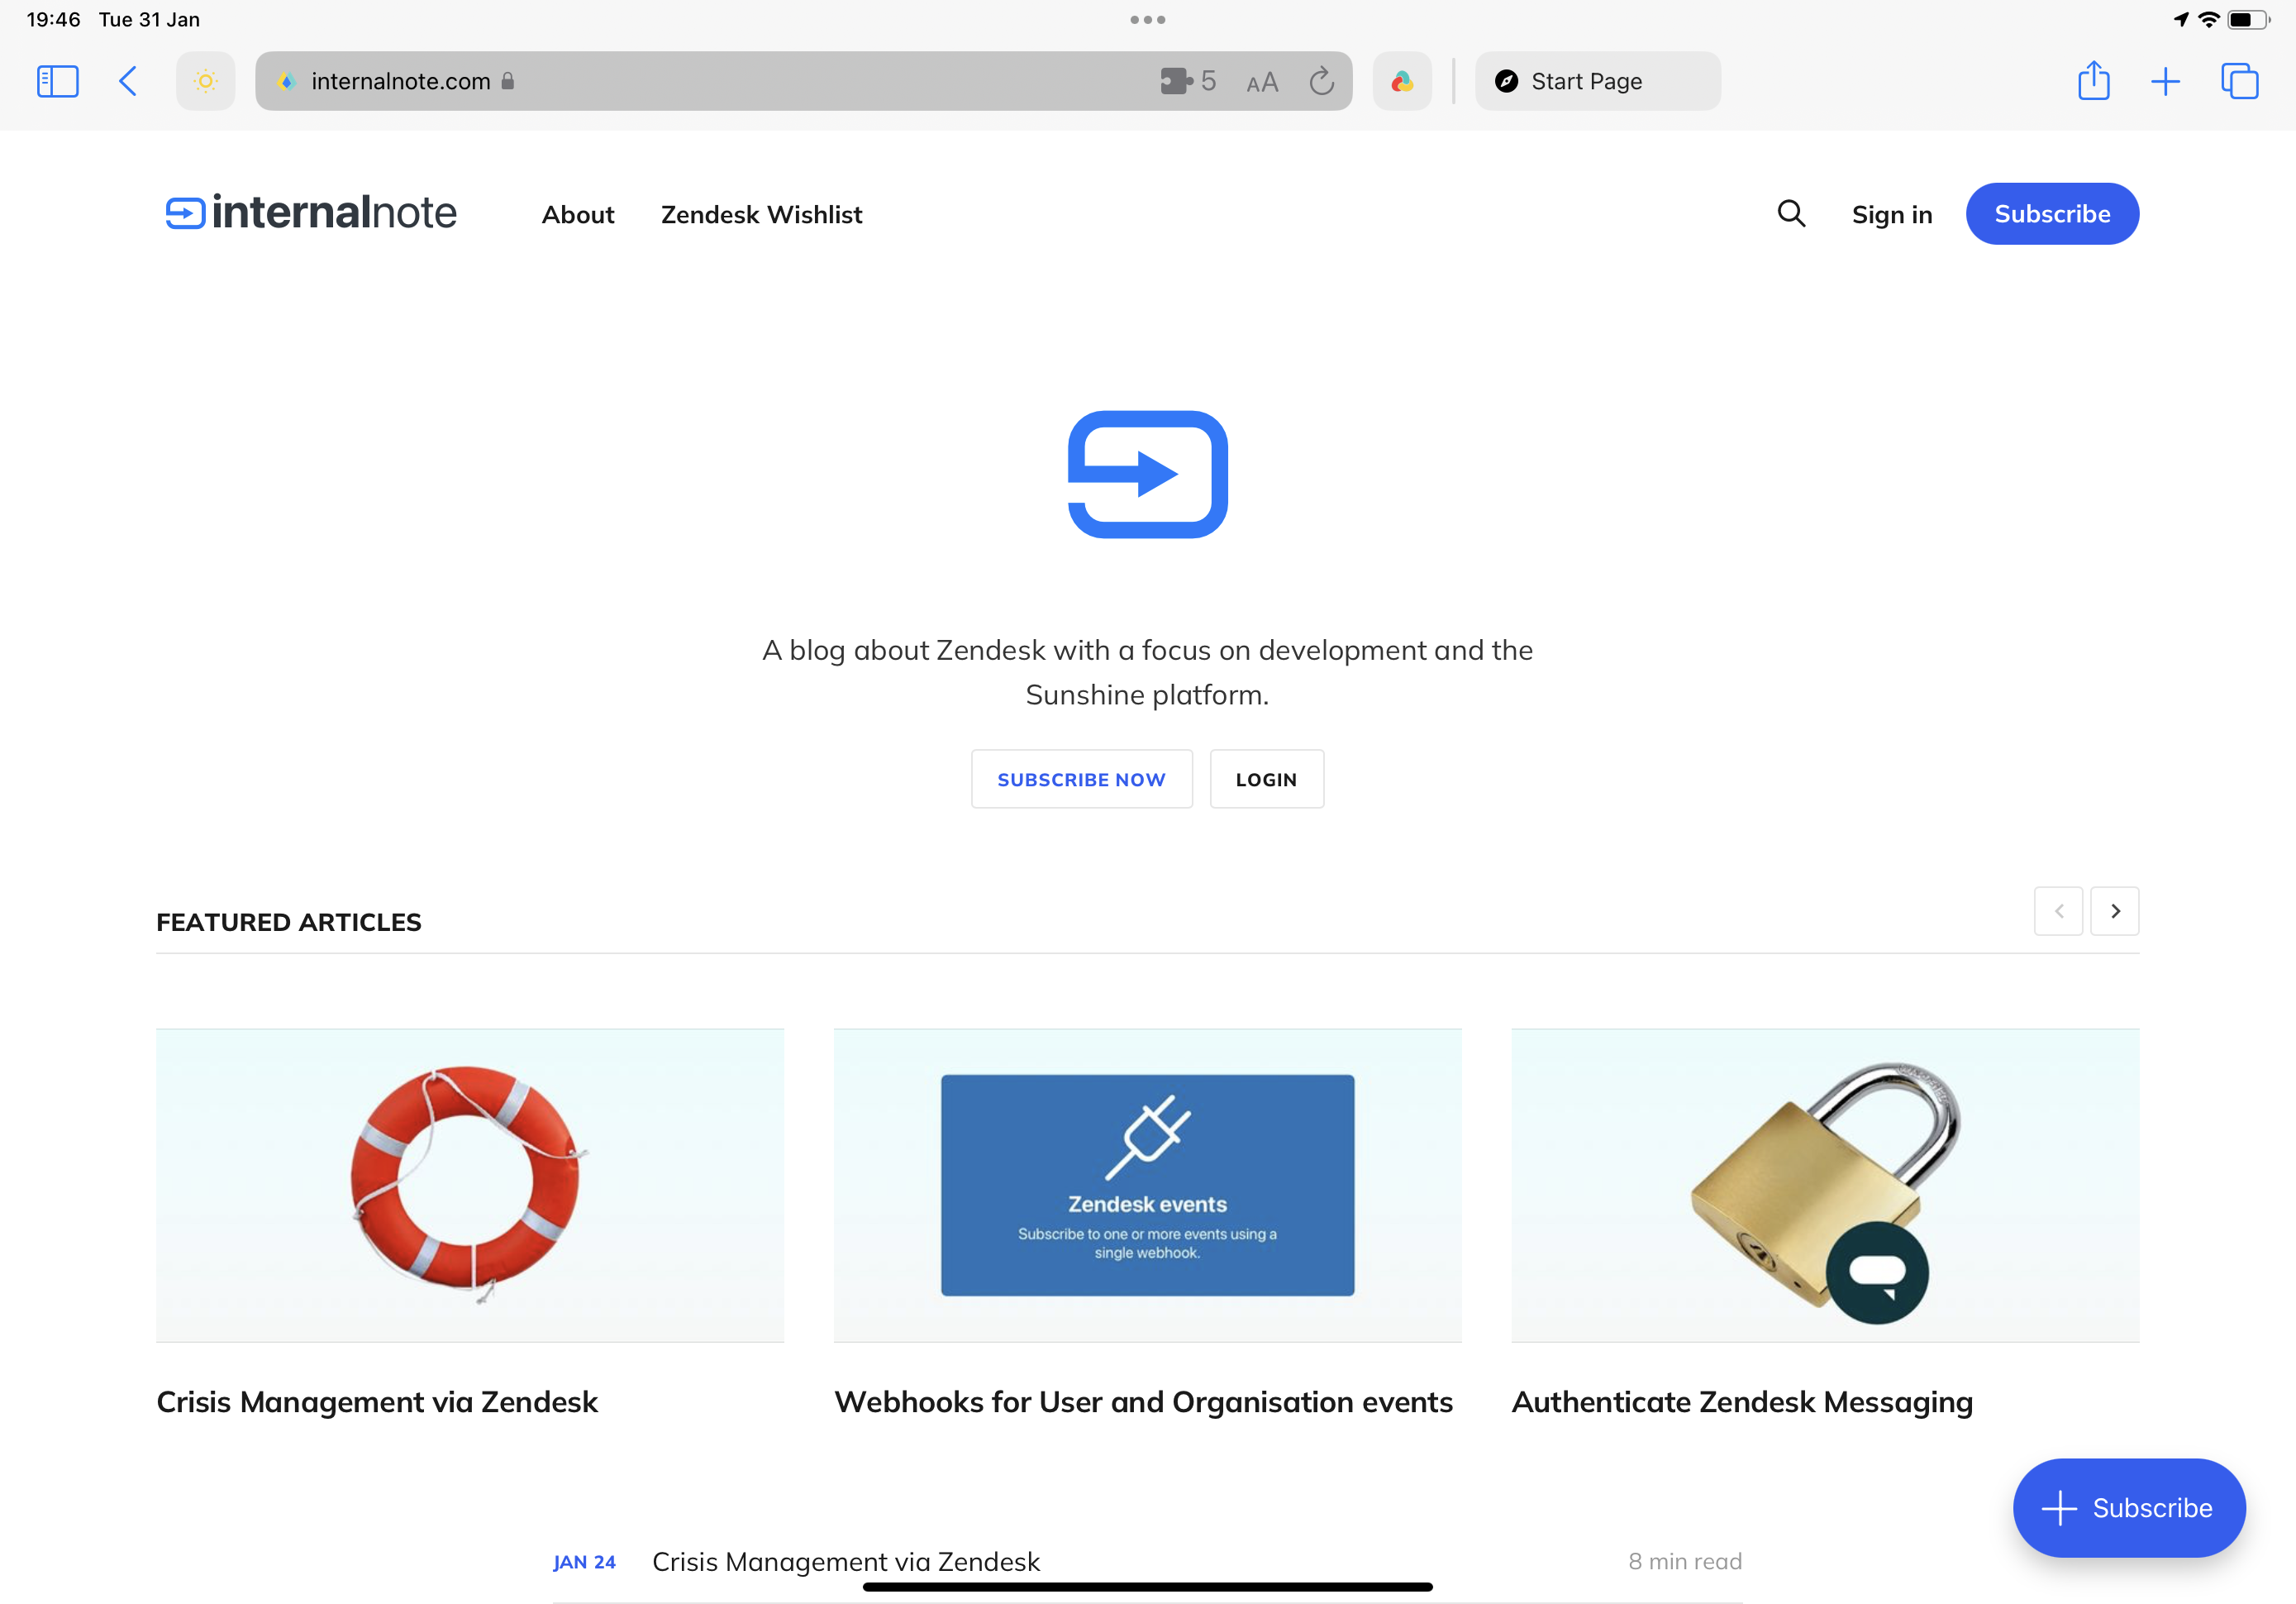Open the lifebuoy article thumbnail
Image resolution: width=2296 pixels, height=1604 pixels.
click(x=469, y=1185)
